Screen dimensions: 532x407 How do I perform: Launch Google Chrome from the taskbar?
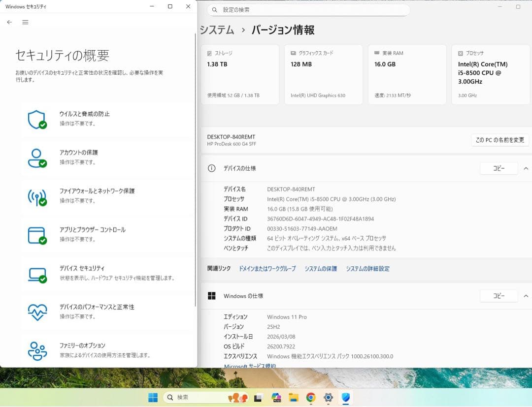pos(311,397)
